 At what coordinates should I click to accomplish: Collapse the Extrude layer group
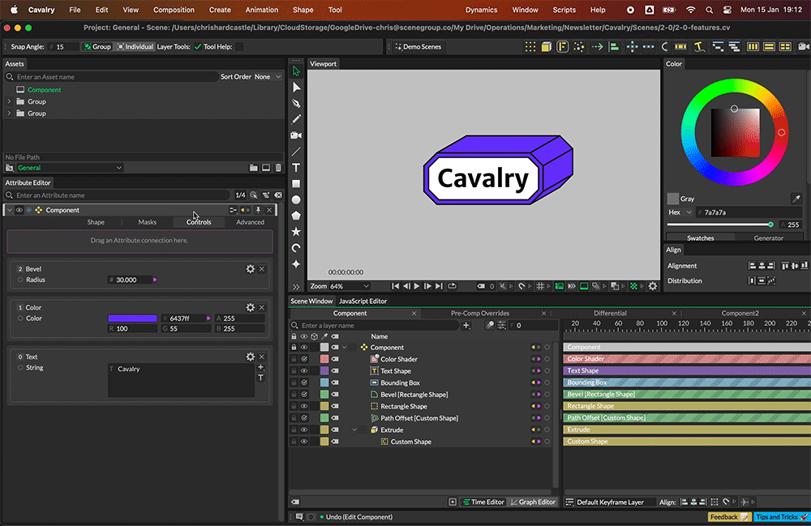354,430
